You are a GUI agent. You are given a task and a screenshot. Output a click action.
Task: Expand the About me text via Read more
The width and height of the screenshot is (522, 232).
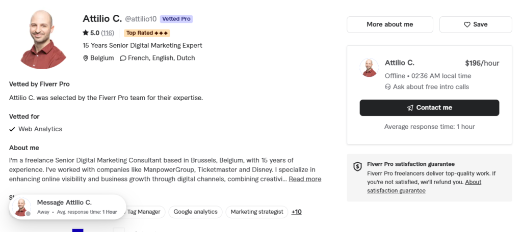305,179
